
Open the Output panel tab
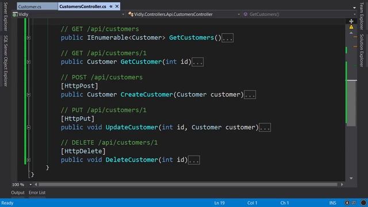pos(18,193)
